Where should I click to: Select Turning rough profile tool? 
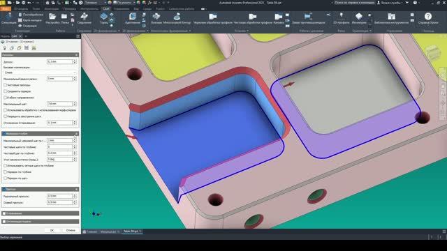(212, 18)
